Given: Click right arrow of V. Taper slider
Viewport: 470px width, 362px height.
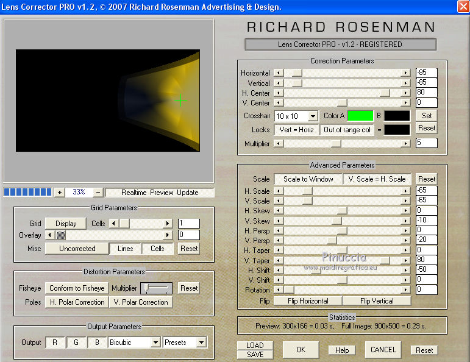Looking at the screenshot, I should [x=405, y=260].
